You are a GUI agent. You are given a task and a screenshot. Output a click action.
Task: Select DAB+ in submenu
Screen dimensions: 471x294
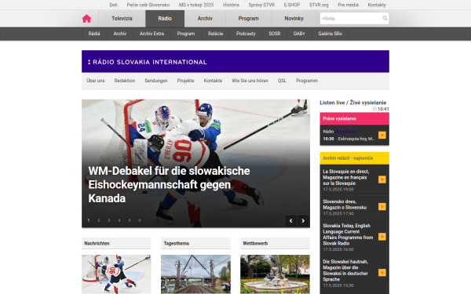pyautogui.click(x=299, y=34)
